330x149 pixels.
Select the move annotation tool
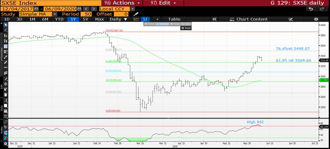[x=6, y=84]
